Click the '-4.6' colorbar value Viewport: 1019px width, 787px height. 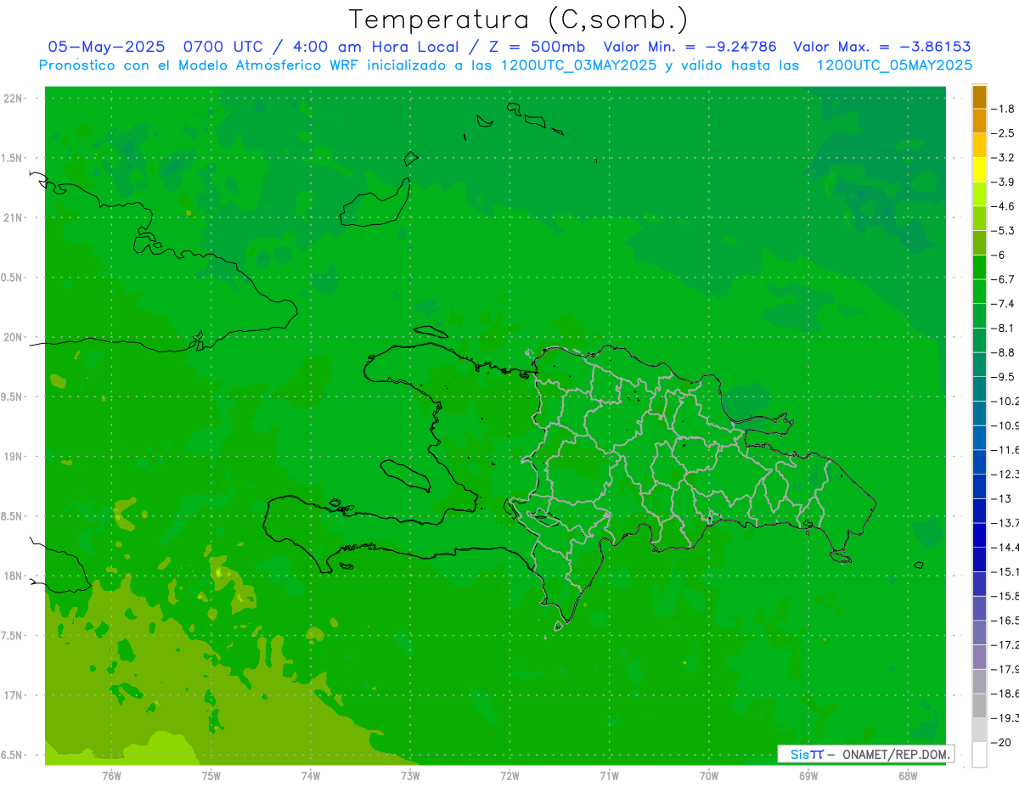1005,206
